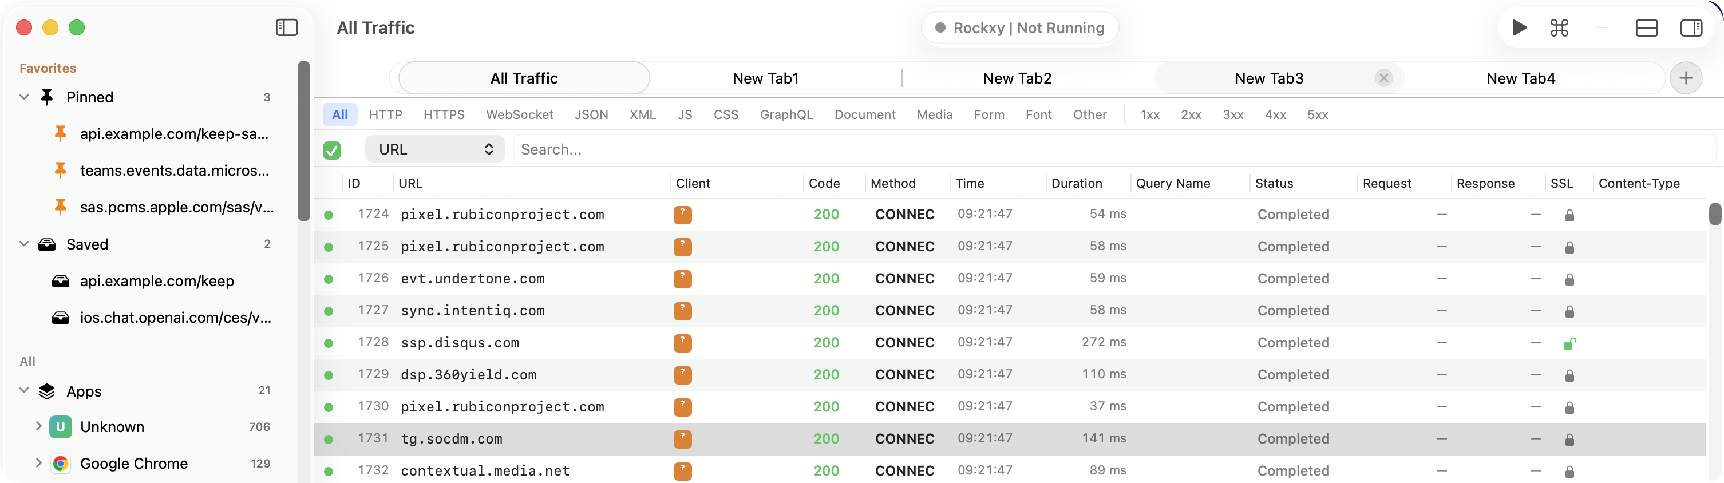
Task: Open saved item ios.chat.openai.com/ces/v...
Action: [175, 318]
